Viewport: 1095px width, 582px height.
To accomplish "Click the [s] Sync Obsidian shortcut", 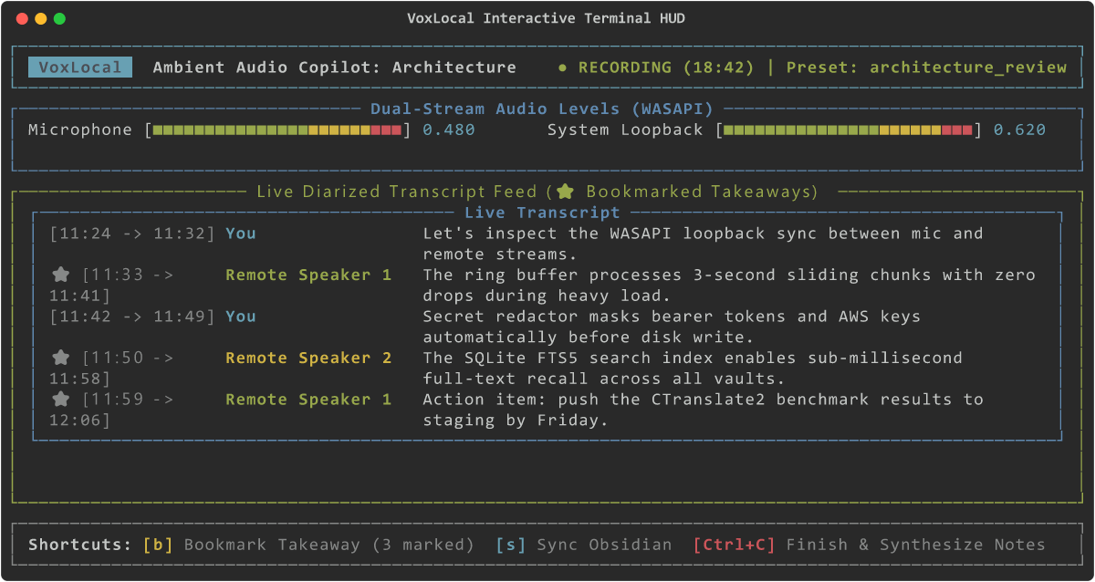I will pos(584,545).
